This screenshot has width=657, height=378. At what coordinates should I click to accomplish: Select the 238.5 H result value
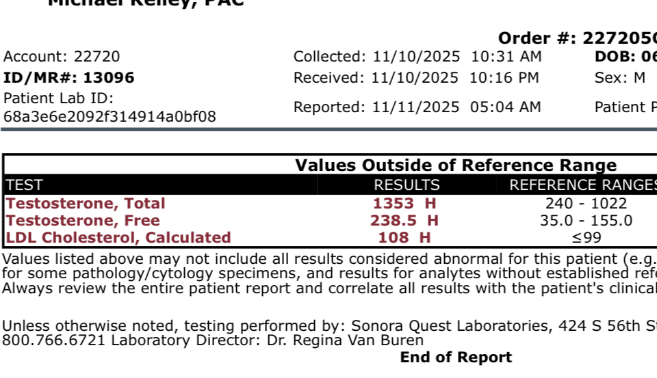coord(405,220)
